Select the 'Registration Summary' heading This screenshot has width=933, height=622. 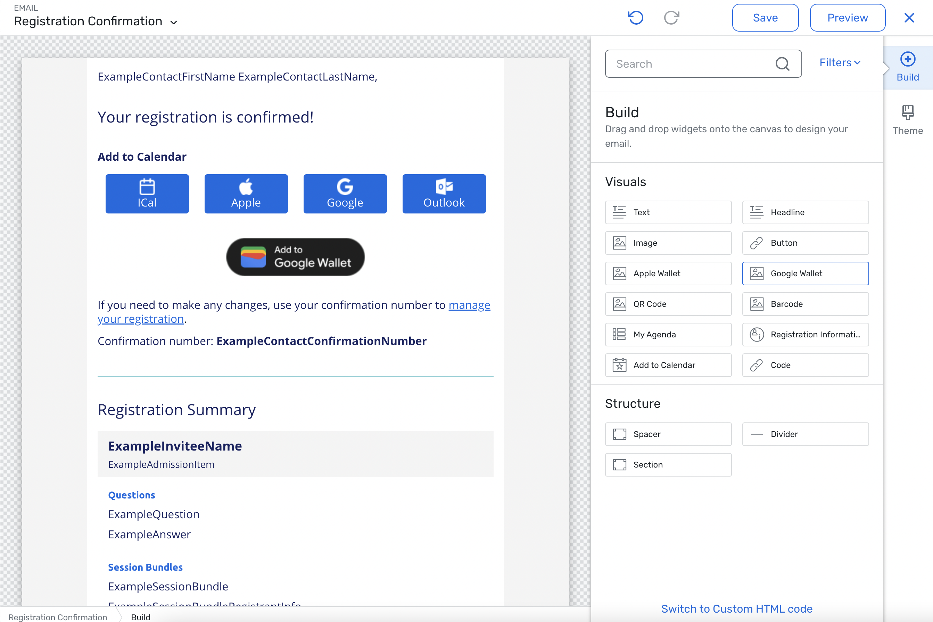click(177, 410)
